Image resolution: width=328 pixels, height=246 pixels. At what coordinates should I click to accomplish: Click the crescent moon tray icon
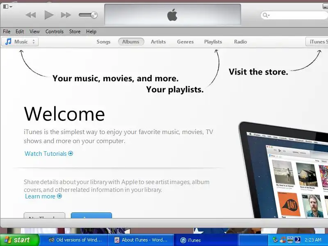coord(298,240)
